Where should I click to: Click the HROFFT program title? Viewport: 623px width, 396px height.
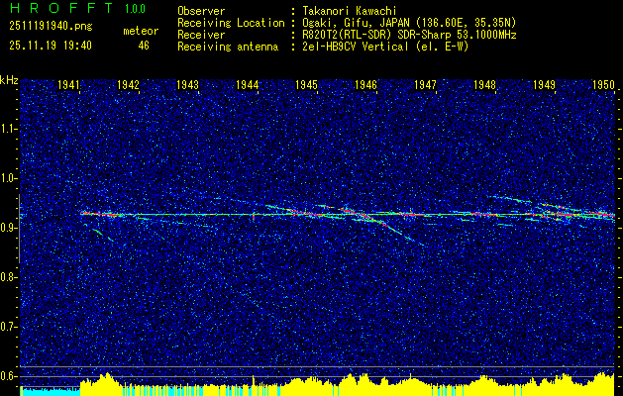61,8
